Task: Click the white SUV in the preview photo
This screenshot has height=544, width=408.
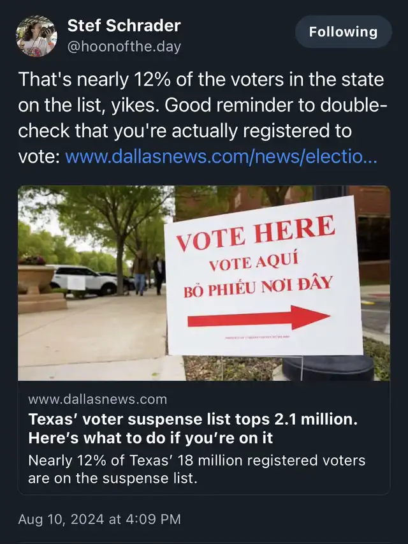Action: (84, 279)
